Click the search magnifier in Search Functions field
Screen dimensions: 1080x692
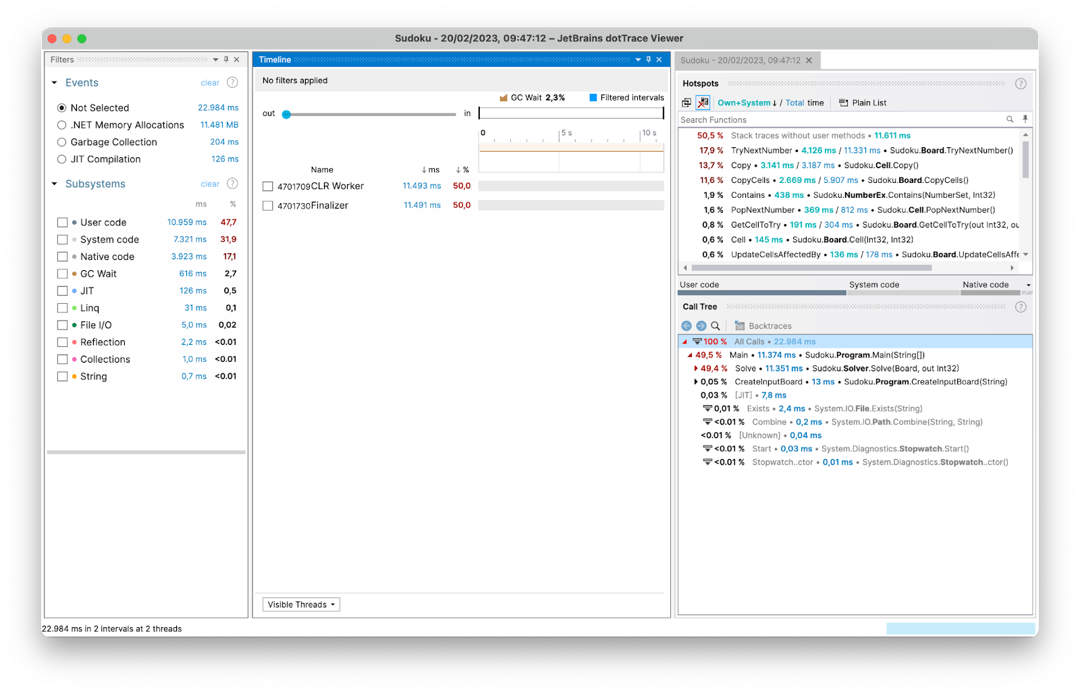click(1010, 119)
